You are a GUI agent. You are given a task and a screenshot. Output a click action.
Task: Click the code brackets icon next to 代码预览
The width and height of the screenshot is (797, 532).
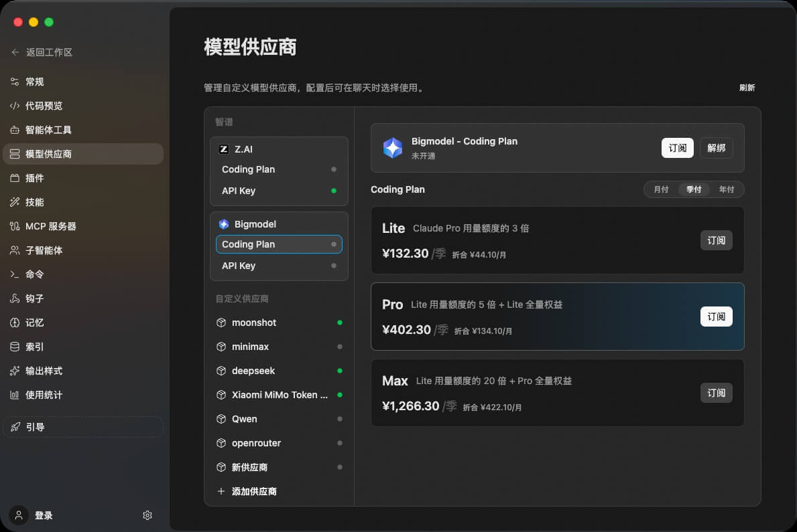point(15,106)
